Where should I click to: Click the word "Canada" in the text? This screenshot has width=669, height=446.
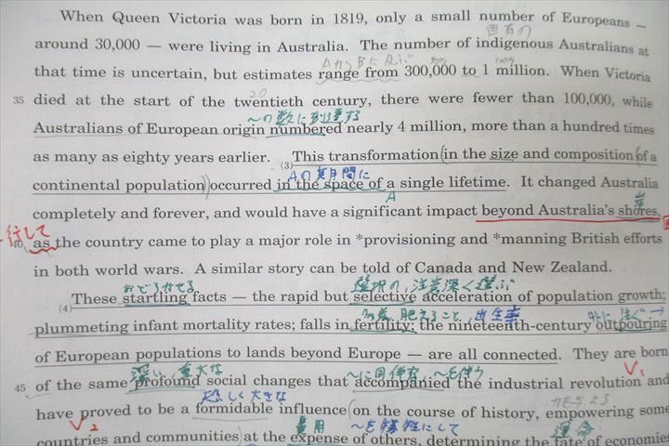pos(444,269)
